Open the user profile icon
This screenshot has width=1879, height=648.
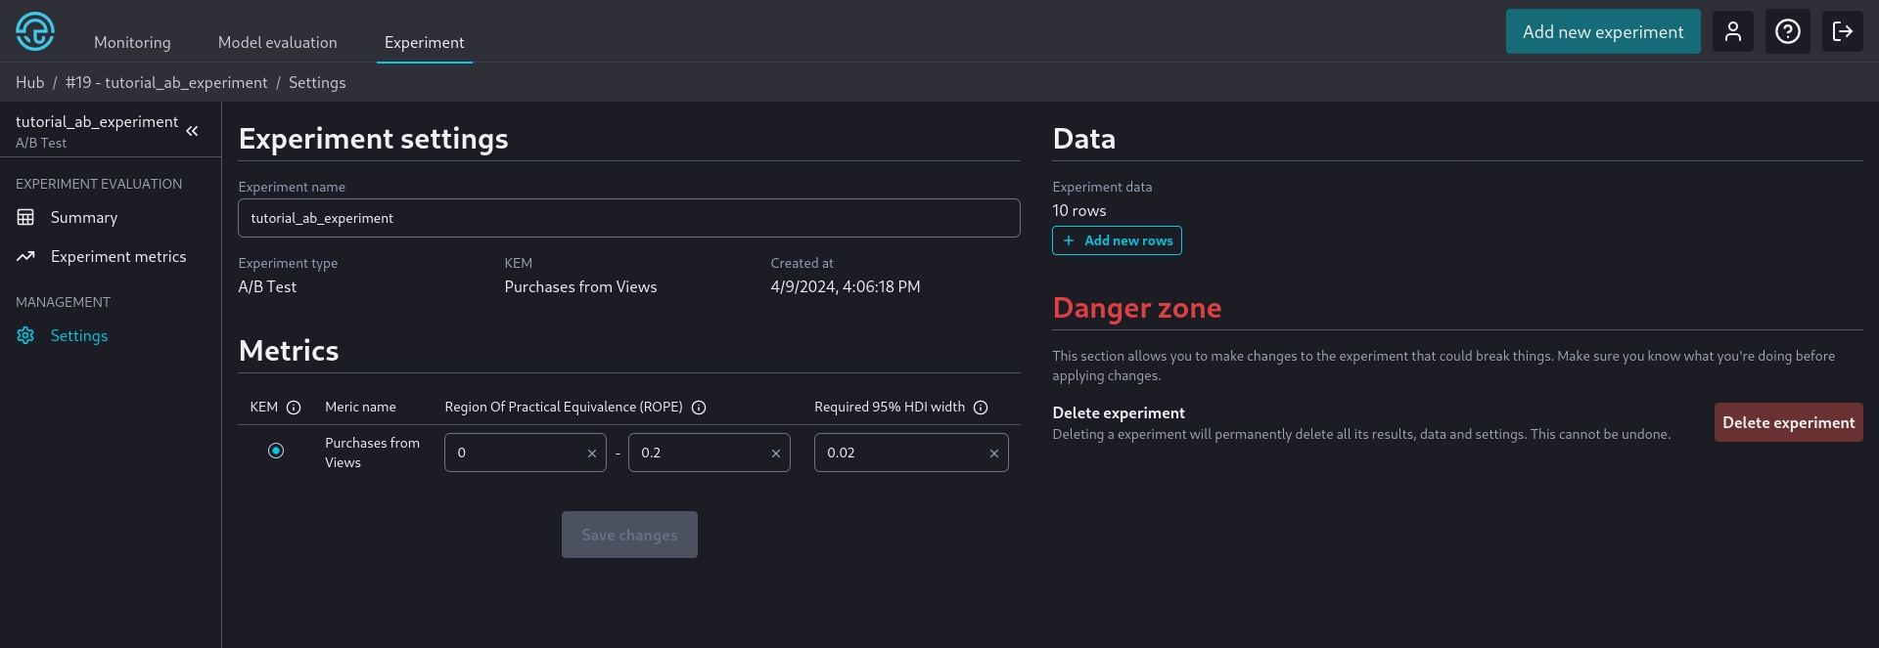point(1732,31)
